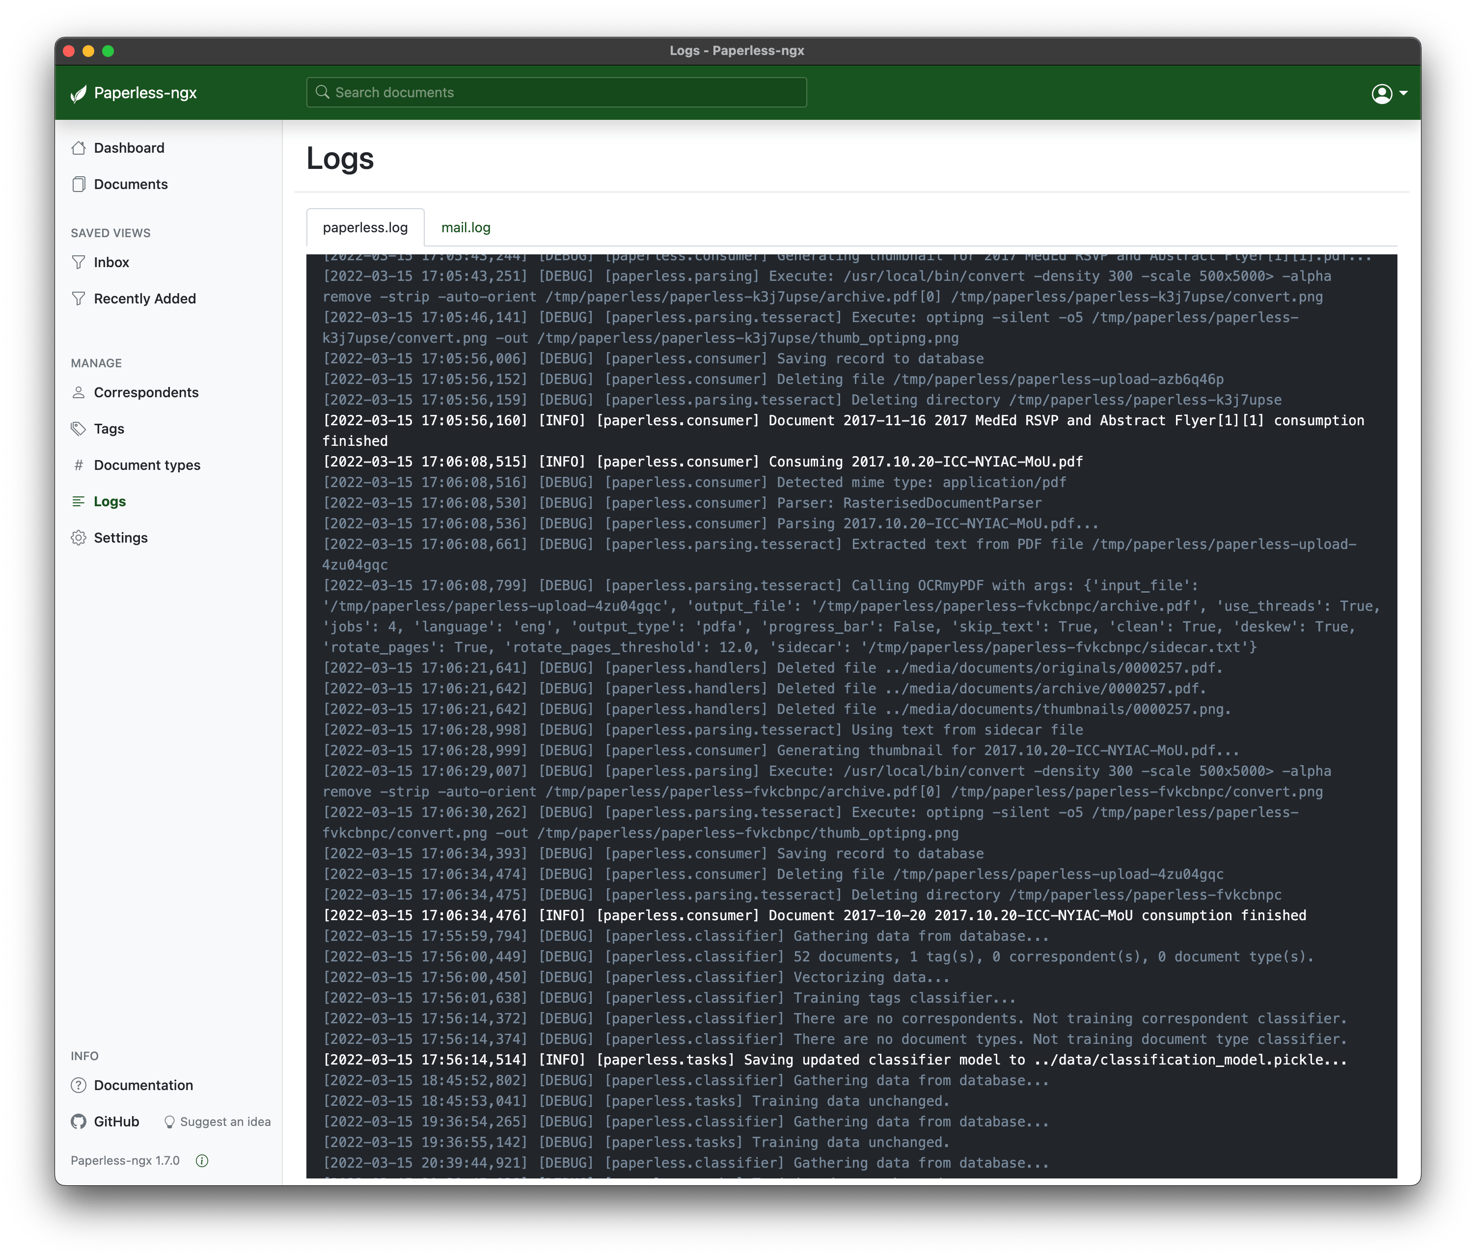Viewport: 1476px width, 1258px height.
Task: Open the Logs menu entry
Action: [109, 502]
